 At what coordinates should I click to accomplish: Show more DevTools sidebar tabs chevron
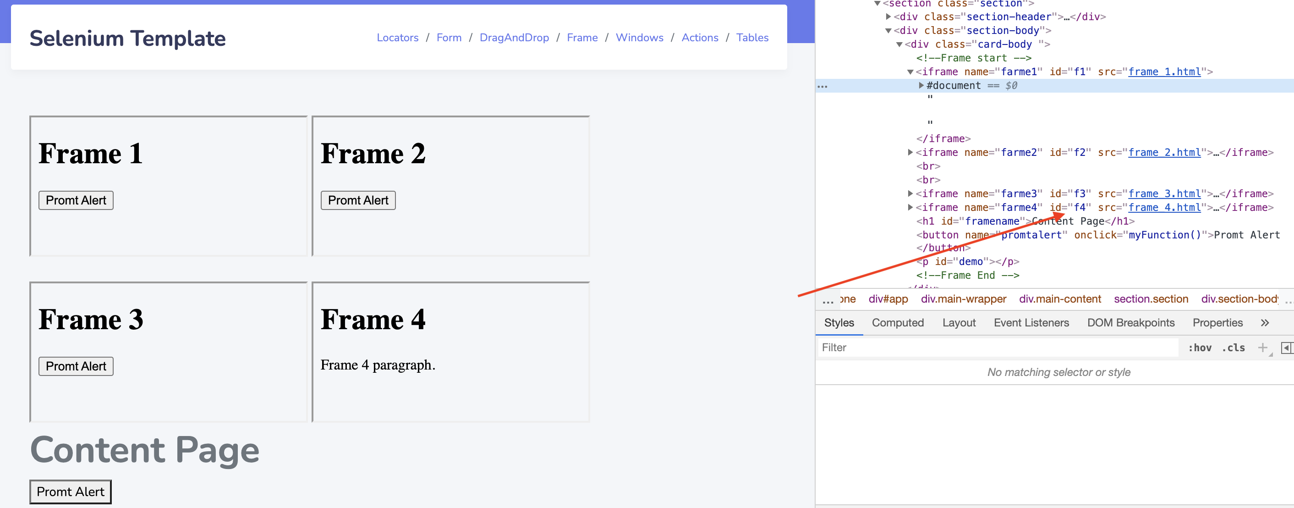pos(1264,323)
